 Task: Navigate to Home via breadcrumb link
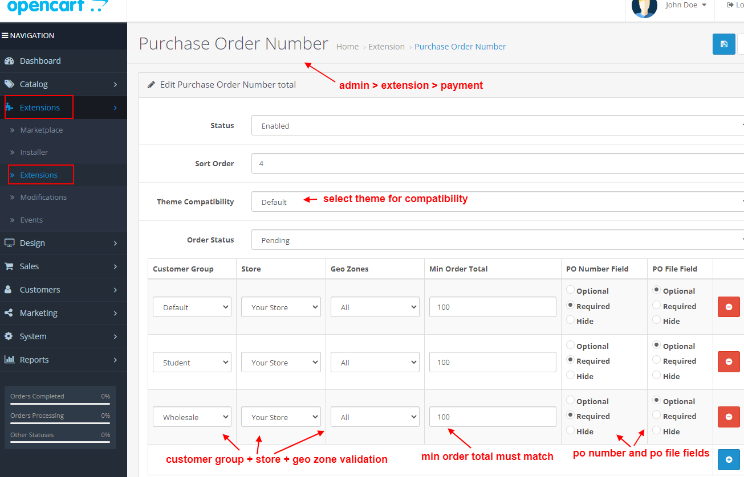click(x=347, y=46)
